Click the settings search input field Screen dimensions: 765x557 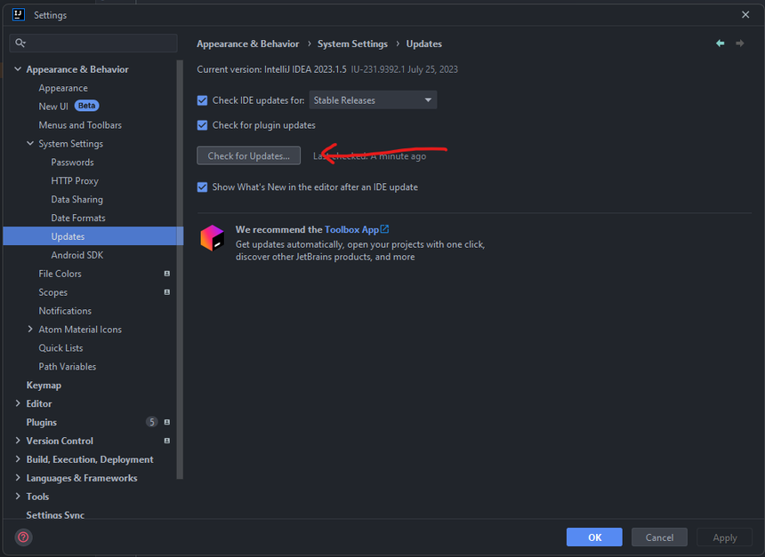pyautogui.click(x=98, y=43)
